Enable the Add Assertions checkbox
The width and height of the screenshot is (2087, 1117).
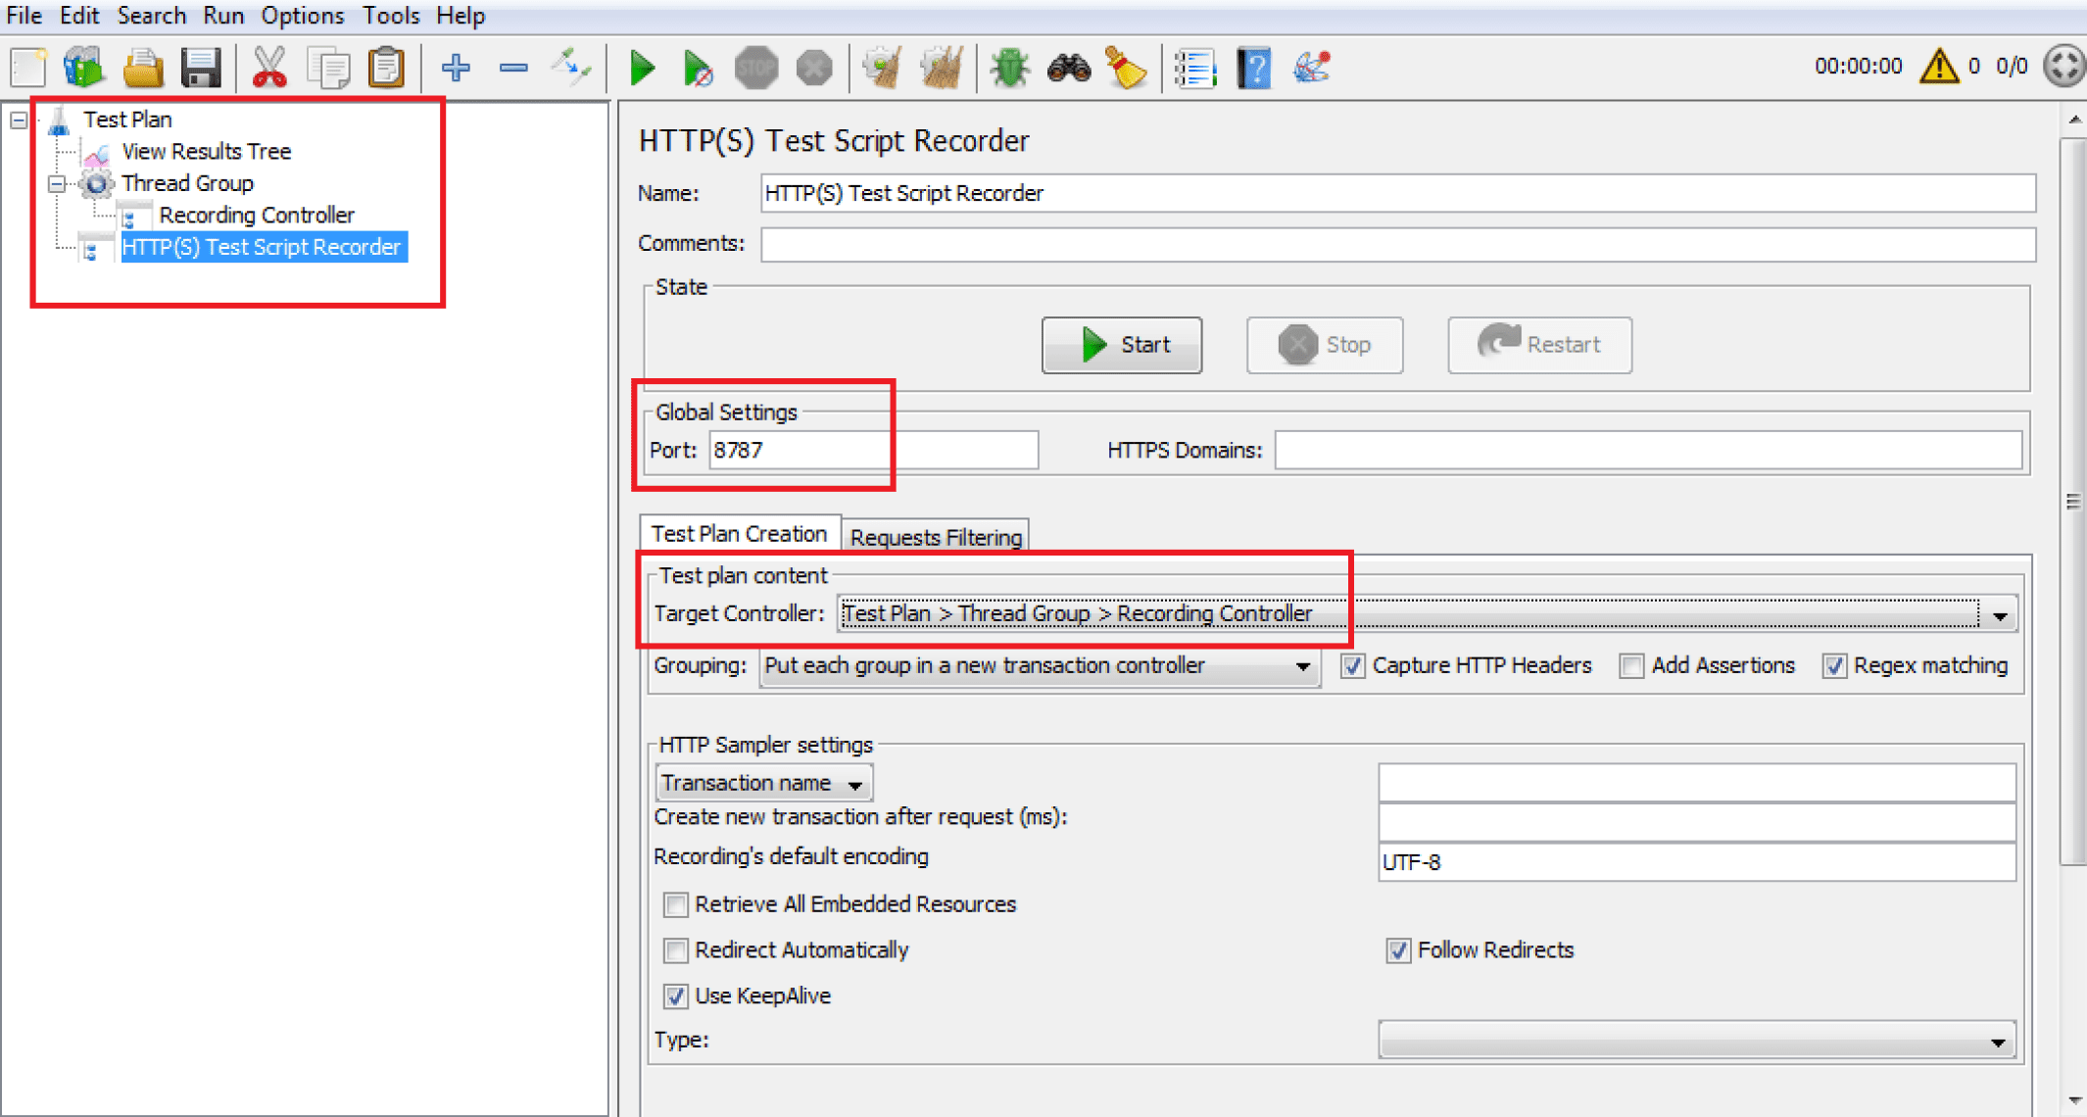pos(1631,666)
